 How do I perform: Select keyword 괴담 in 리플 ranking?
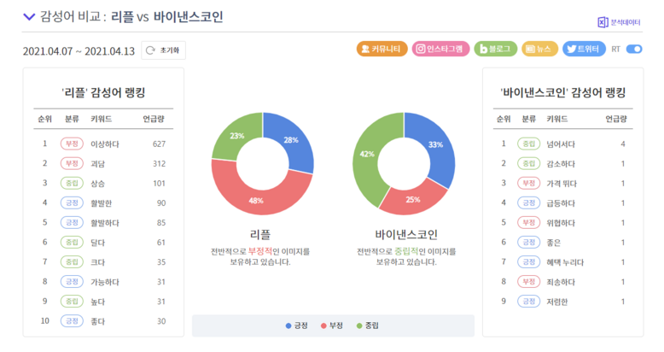(x=98, y=164)
